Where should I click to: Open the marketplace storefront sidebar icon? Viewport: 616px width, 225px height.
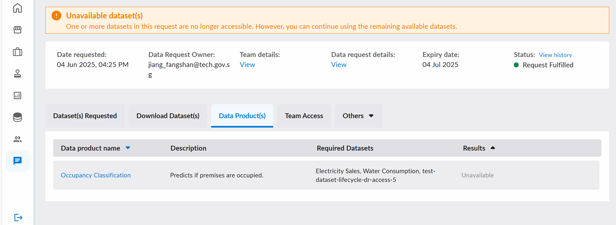(x=18, y=30)
